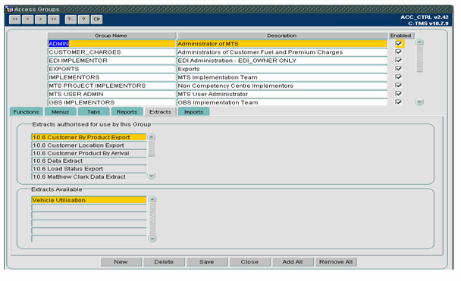
Task: Select the Extracts tab
Action: click(160, 112)
